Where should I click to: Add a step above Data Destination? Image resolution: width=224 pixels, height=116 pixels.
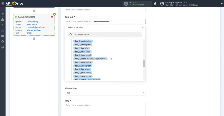[x=34, y=11]
